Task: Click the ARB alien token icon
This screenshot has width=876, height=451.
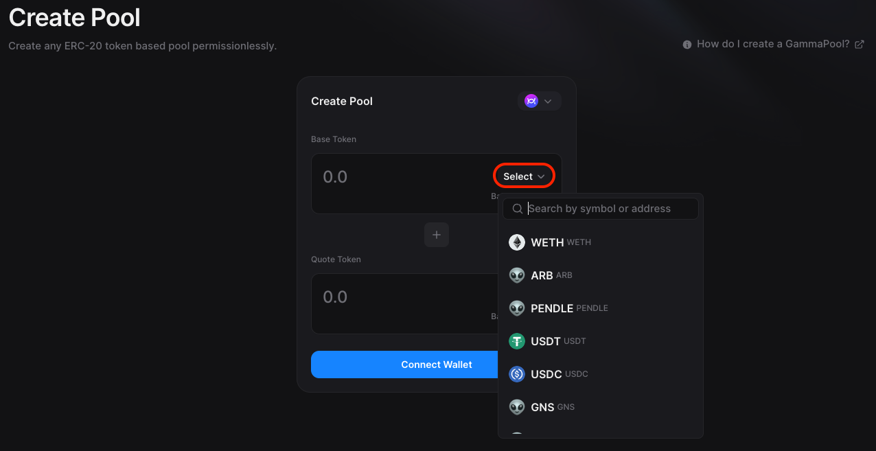Action: click(517, 275)
